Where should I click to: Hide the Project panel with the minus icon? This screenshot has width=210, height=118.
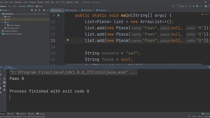tap(48, 10)
